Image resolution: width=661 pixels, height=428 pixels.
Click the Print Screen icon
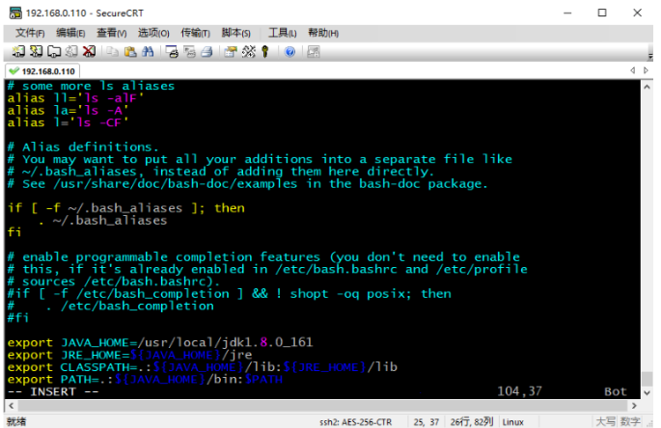point(172,52)
